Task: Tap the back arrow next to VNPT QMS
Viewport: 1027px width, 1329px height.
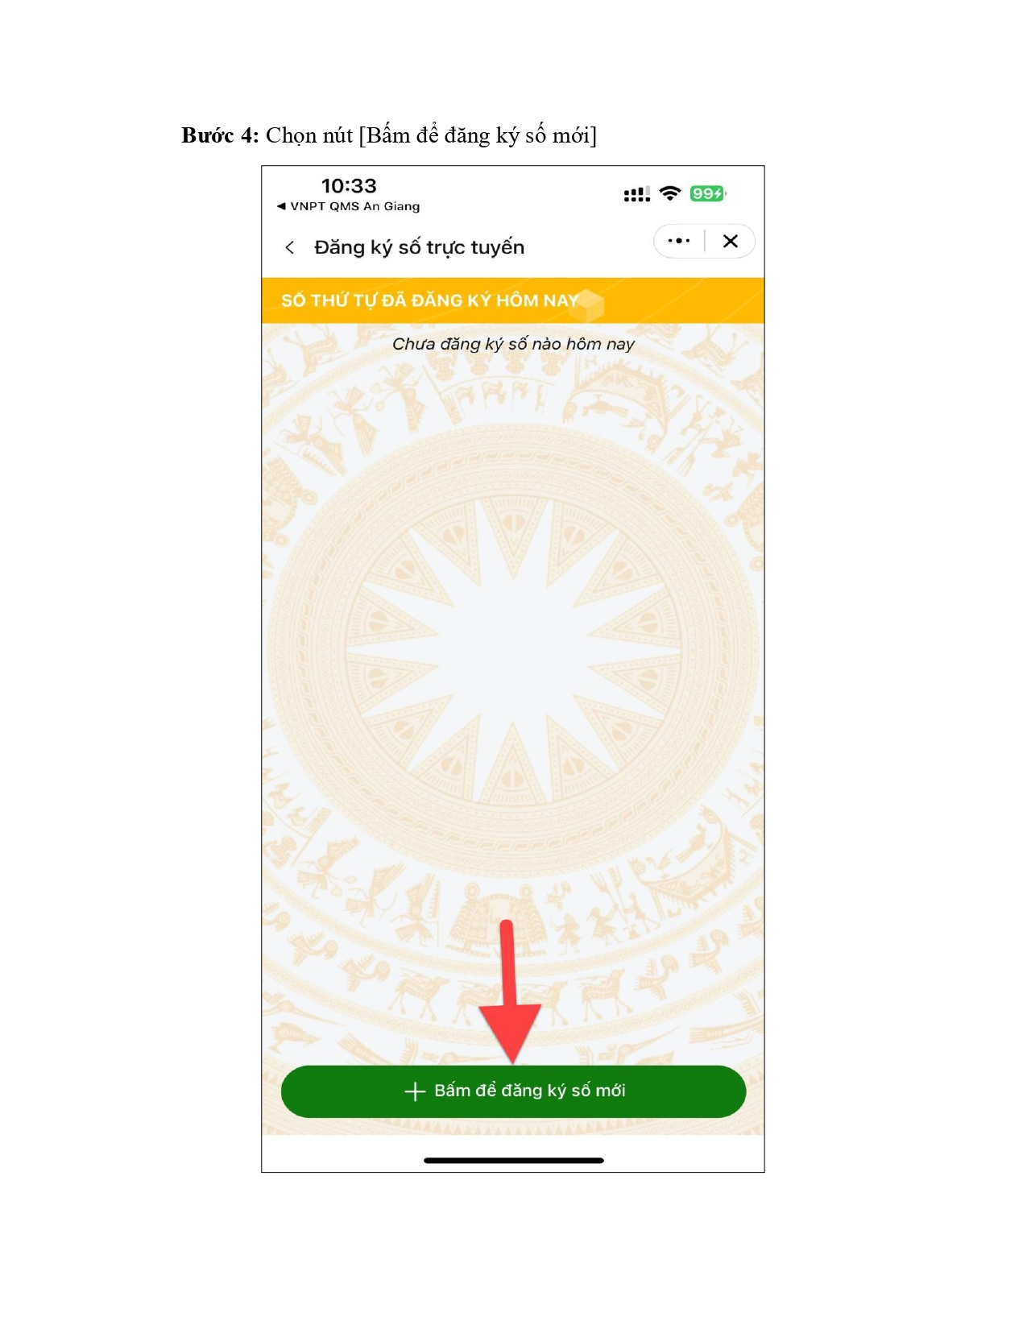Action: click(x=281, y=206)
